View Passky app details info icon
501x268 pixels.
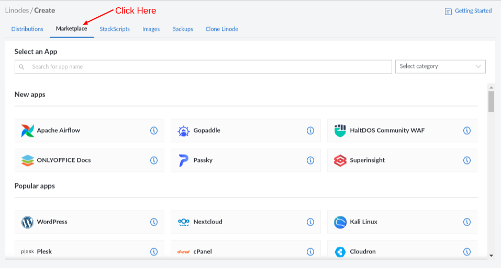310,160
